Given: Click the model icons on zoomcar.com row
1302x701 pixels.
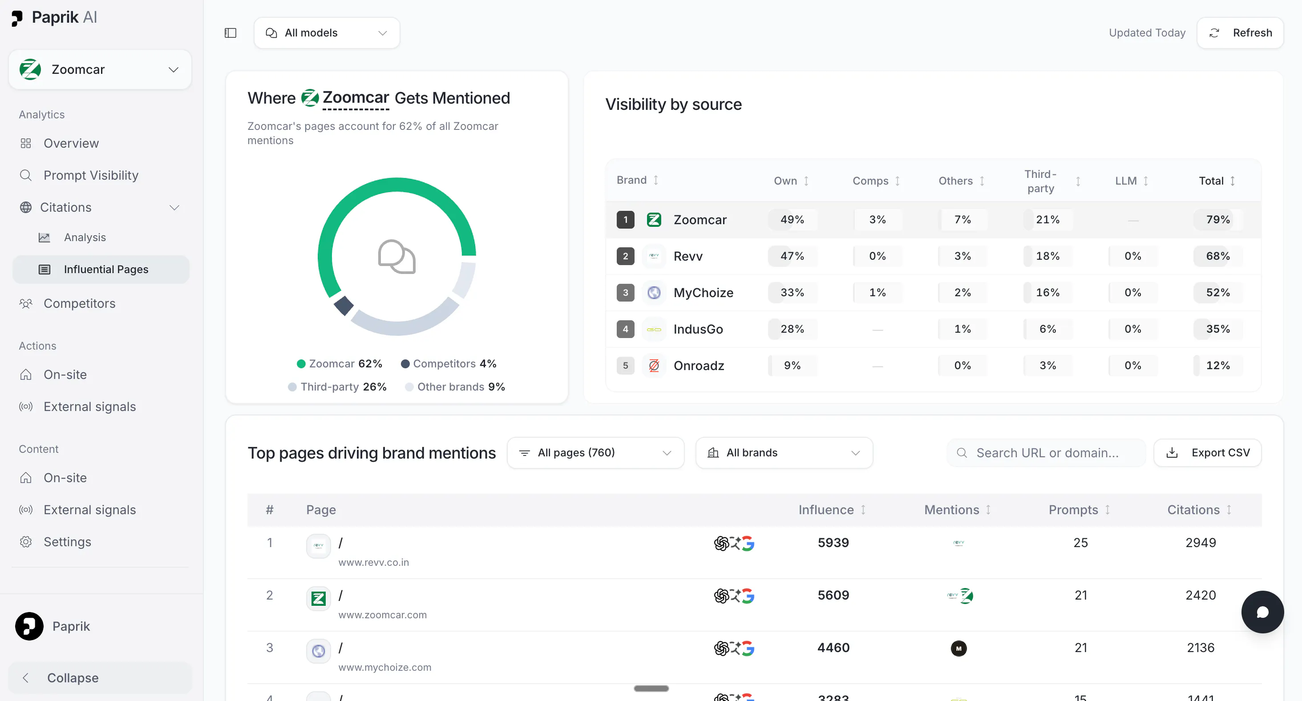Looking at the screenshot, I should point(734,596).
